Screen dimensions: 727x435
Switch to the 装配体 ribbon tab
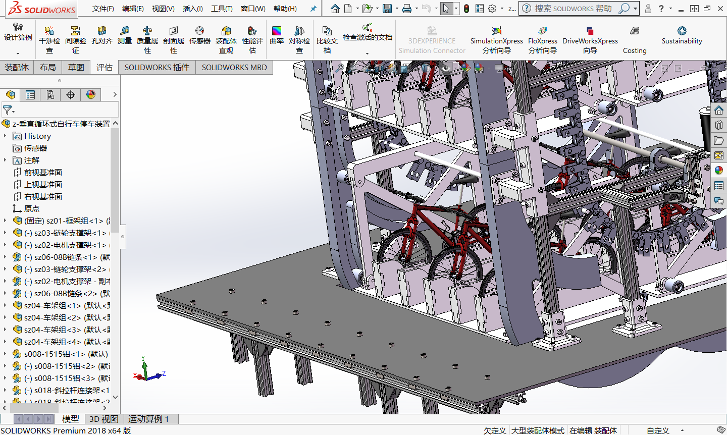17,67
